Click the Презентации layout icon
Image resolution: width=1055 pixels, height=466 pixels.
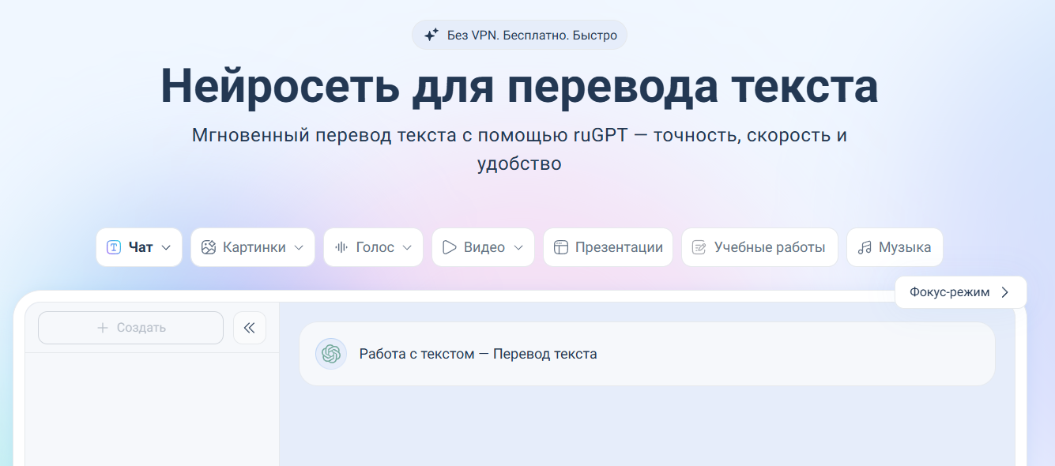click(x=561, y=247)
